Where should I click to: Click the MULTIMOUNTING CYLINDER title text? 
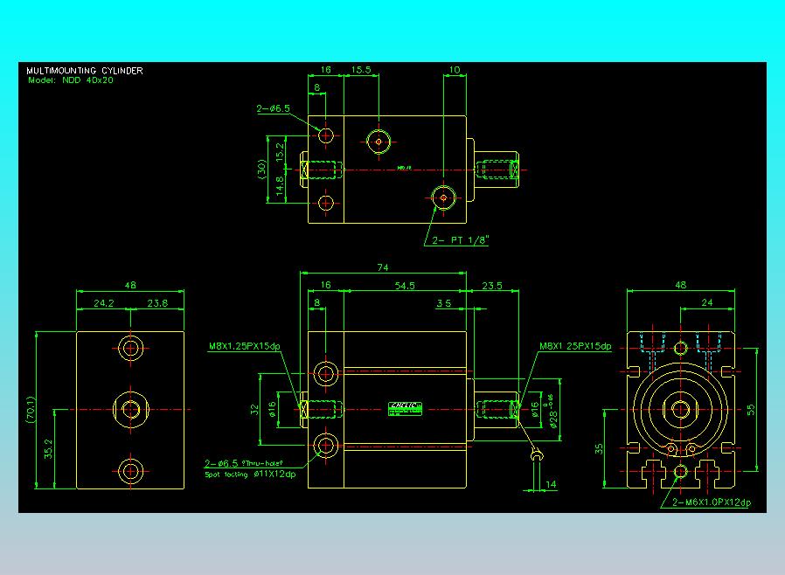85,71
